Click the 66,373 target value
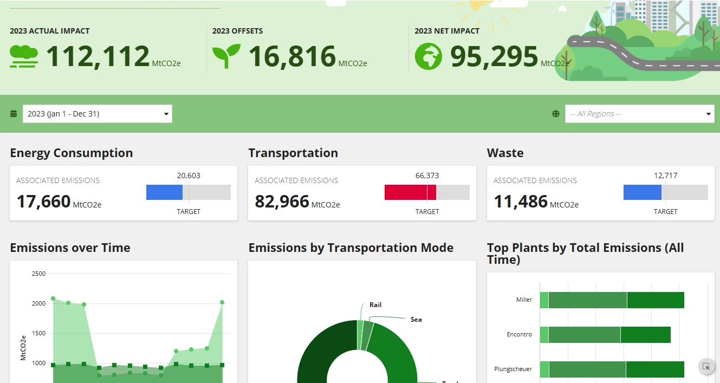This screenshot has width=720, height=383. click(427, 176)
